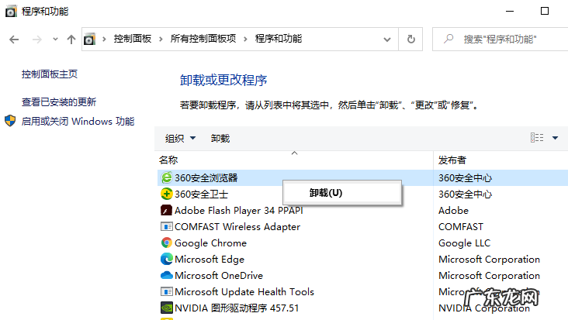Expand the chevron after 所有控制面板项
Viewport: 568px width, 320px height.
tap(245, 39)
